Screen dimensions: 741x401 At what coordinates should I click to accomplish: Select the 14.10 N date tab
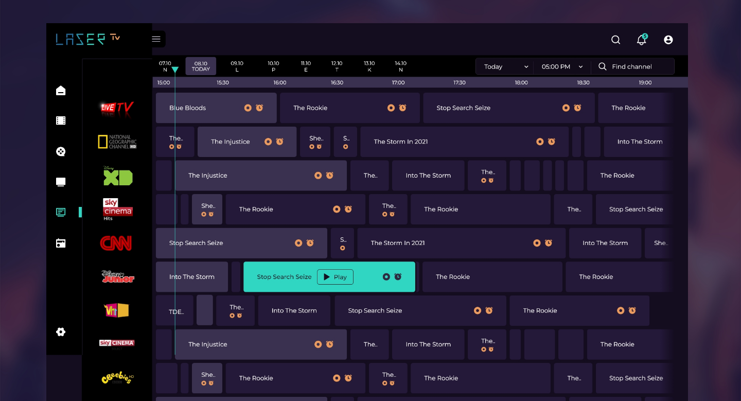401,66
